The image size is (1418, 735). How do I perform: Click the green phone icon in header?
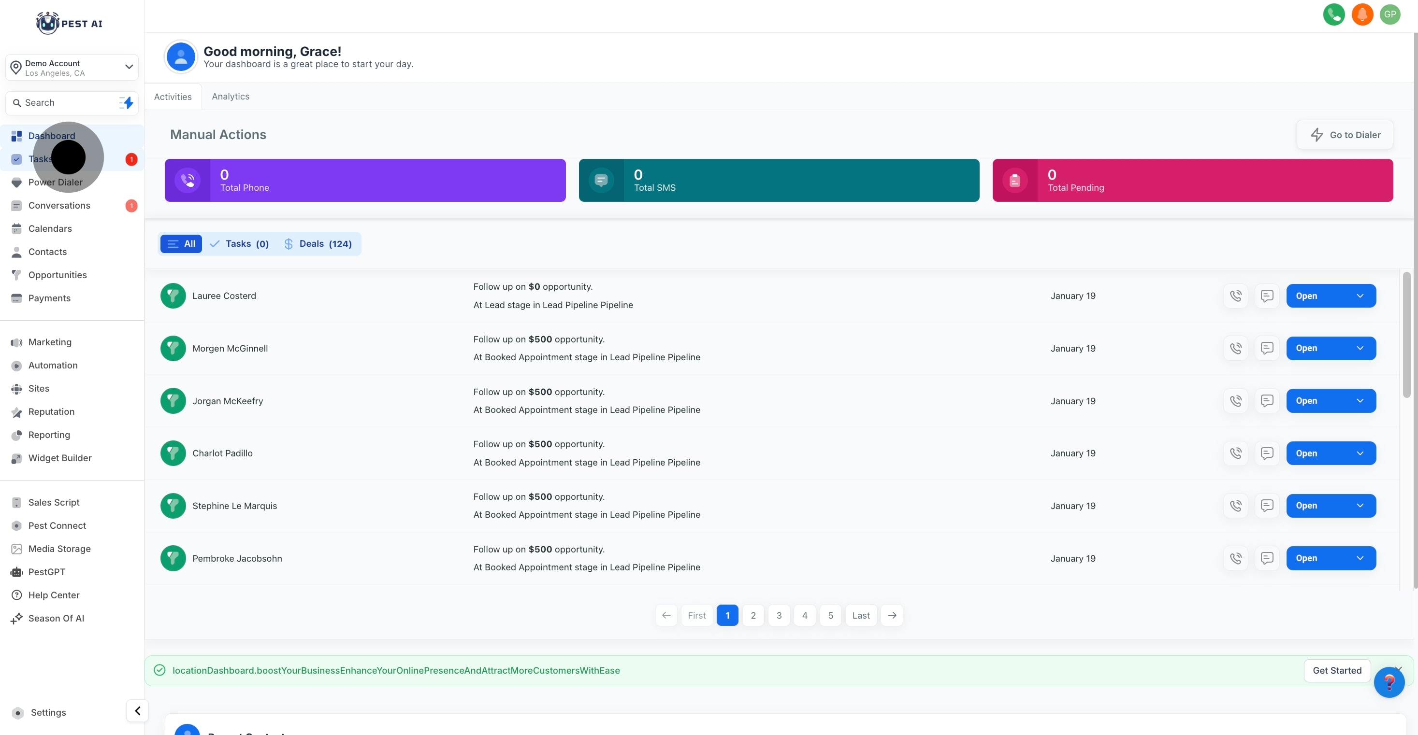point(1333,14)
